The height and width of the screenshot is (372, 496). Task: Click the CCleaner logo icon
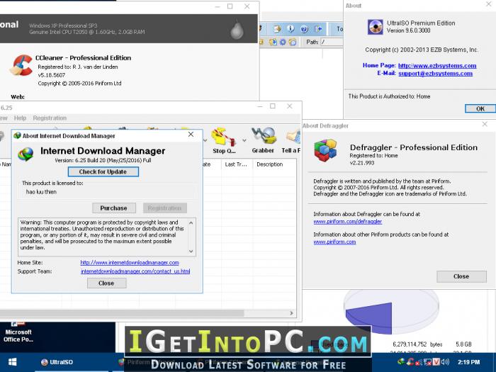point(21,65)
